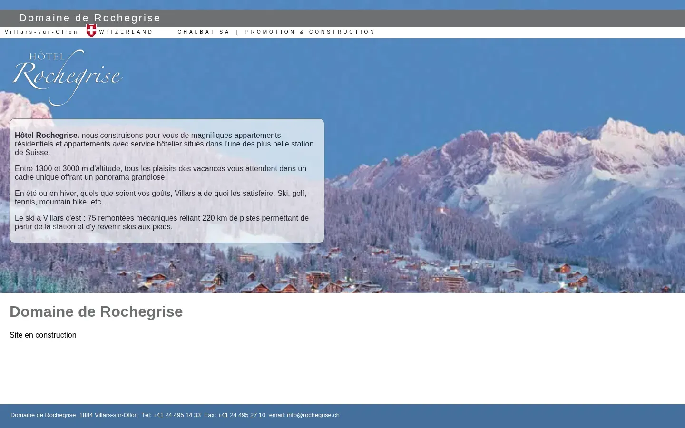Click the CHALBAT SA header text
Screen dimensions: 685x428
pos(204,32)
